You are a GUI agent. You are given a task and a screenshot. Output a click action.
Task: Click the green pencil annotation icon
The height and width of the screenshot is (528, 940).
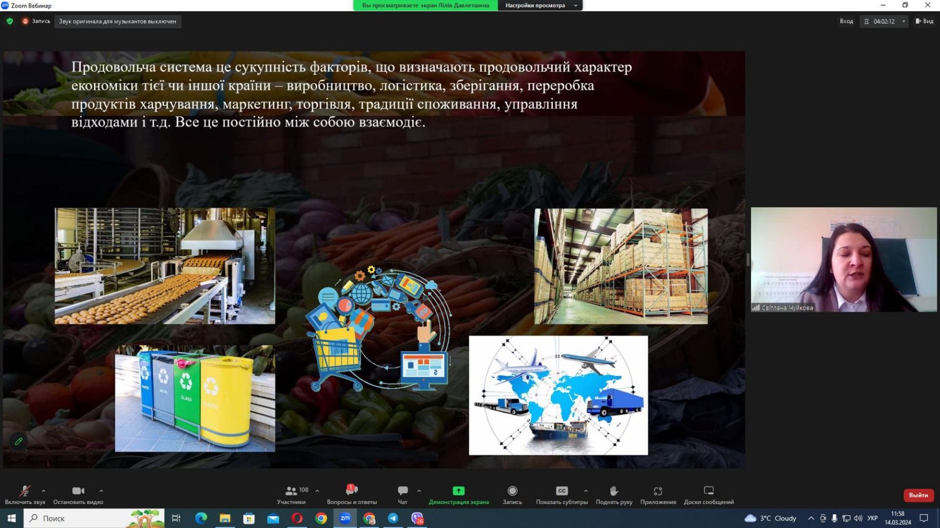[19, 441]
